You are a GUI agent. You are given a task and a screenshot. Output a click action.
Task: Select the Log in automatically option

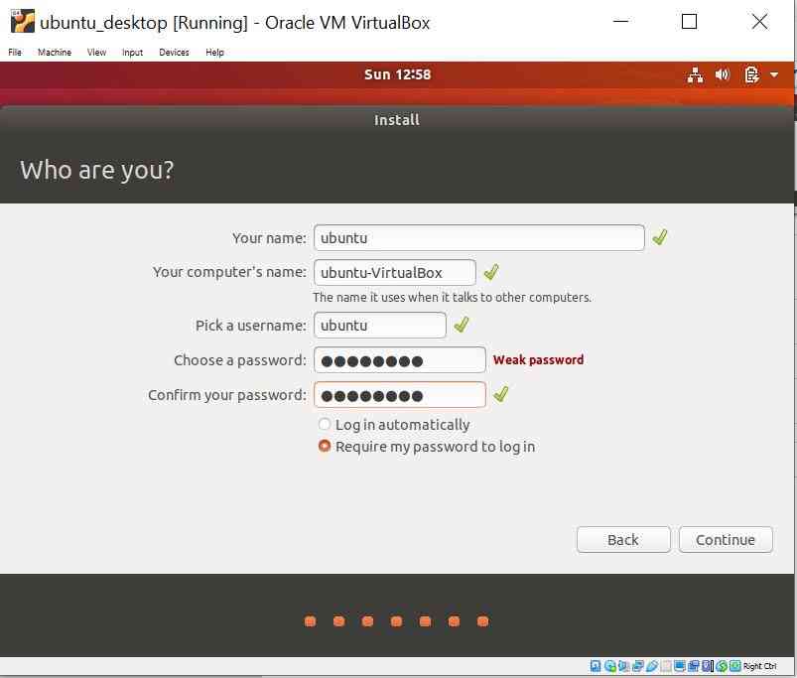pyautogui.click(x=325, y=425)
